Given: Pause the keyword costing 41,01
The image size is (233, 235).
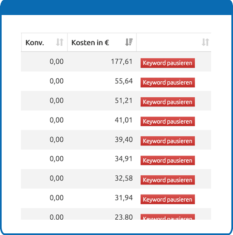Looking at the screenshot, I should (x=168, y=121).
